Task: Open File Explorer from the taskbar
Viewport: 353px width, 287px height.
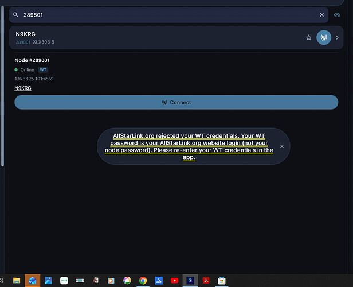Action: tap(17, 281)
